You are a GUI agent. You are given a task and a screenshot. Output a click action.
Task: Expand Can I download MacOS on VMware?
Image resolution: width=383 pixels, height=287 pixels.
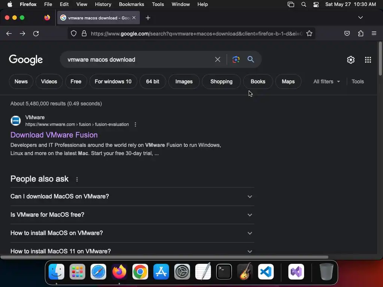(132, 197)
